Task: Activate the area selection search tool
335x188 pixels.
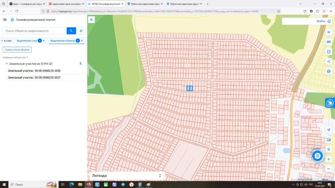Action: (329, 52)
